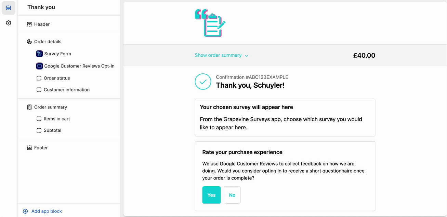Open the settings gear in left rail

(x=9, y=23)
